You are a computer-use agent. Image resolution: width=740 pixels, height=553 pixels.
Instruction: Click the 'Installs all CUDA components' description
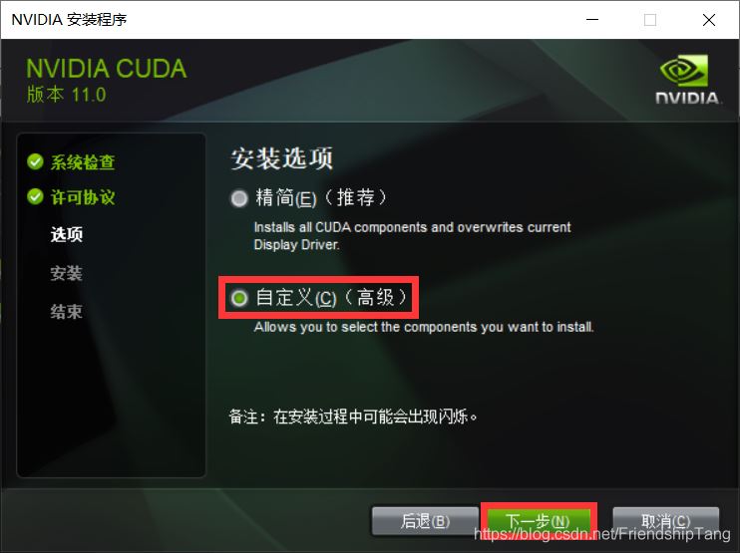tap(412, 236)
